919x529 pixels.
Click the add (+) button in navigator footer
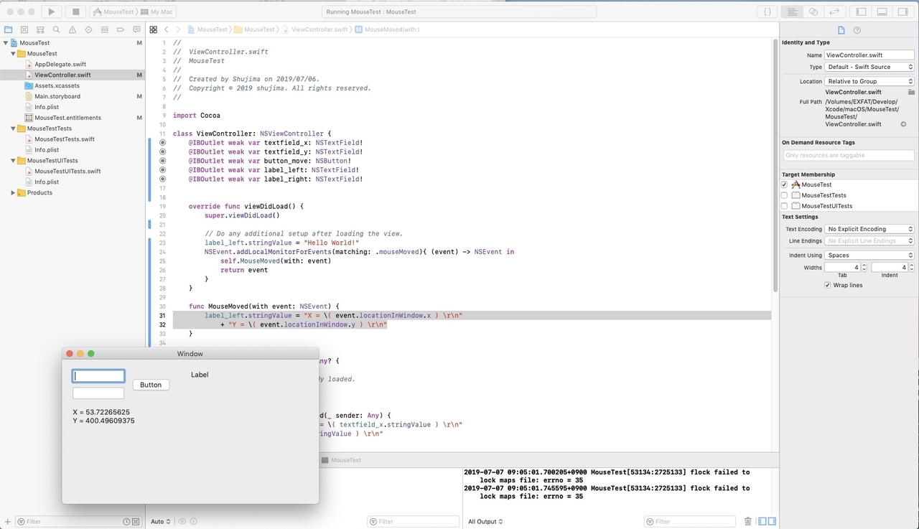(7, 521)
